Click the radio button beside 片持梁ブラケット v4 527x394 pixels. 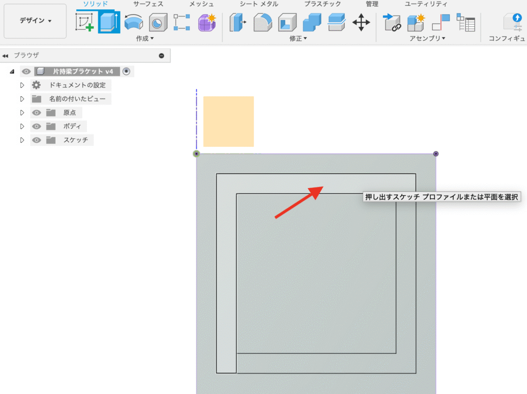click(x=126, y=72)
